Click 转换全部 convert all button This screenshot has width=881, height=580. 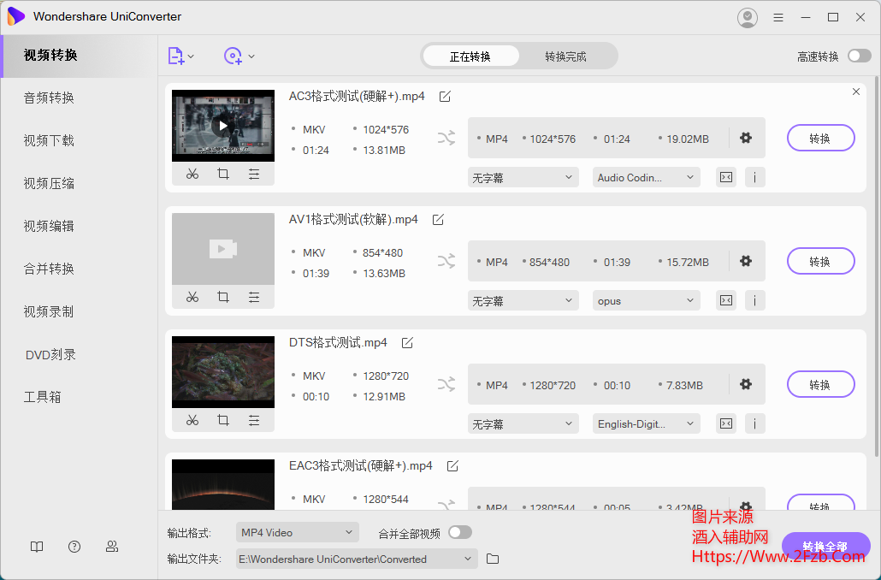pos(825,547)
